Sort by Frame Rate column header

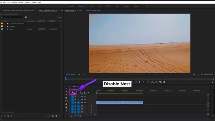(30, 21)
